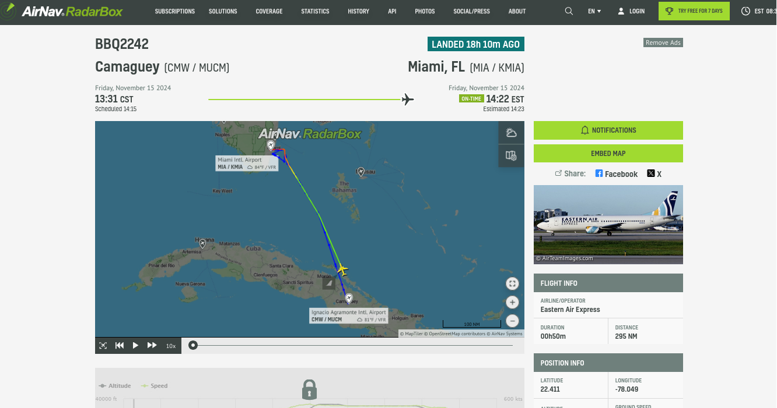This screenshot has width=777, height=408.
Task: Click TRY FREE FOR 7 DAYS button
Action: [x=694, y=11]
